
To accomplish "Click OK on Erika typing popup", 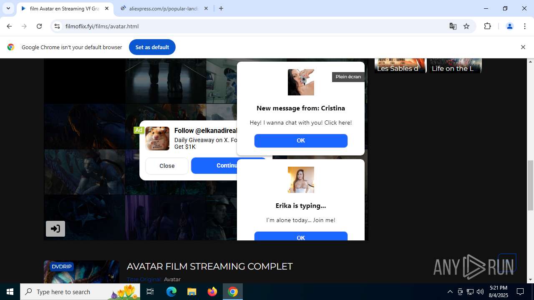I will pos(301,236).
